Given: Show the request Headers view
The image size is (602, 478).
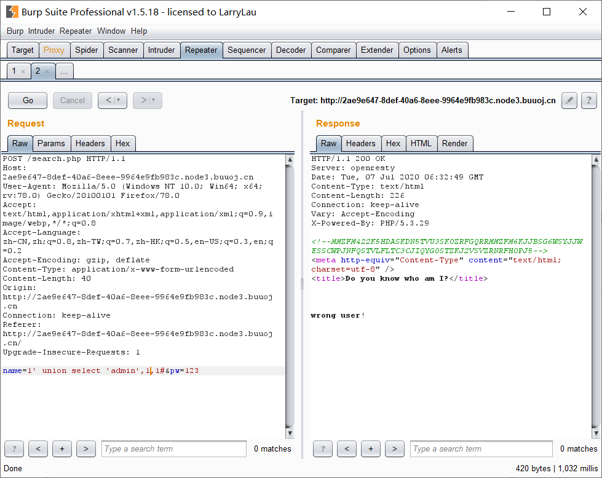Looking at the screenshot, I should pos(90,144).
